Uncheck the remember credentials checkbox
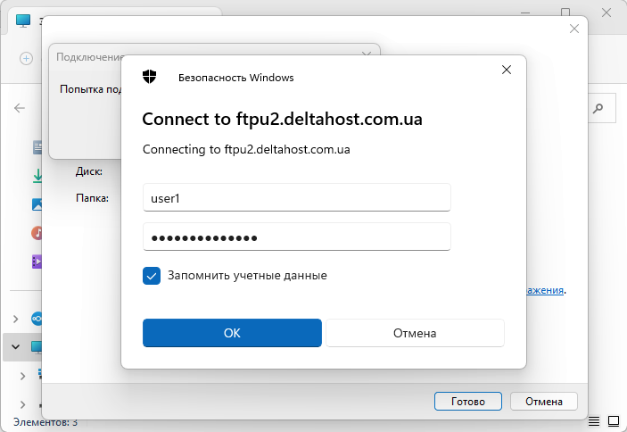The width and height of the screenshot is (627, 432). 152,276
